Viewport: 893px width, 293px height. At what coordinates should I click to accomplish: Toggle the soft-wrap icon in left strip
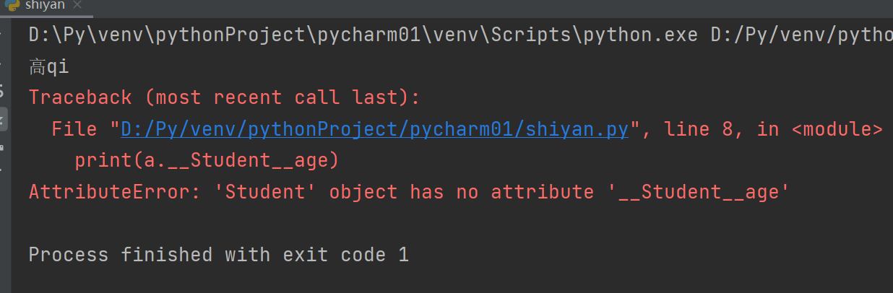[2, 92]
